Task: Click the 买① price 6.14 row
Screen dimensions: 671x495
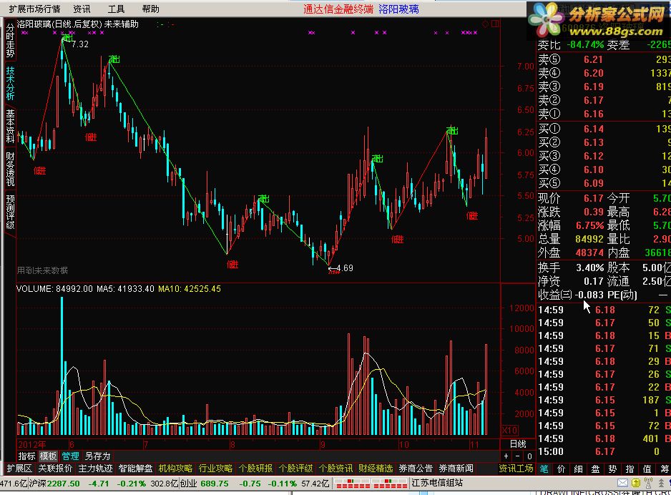Action: (x=603, y=129)
